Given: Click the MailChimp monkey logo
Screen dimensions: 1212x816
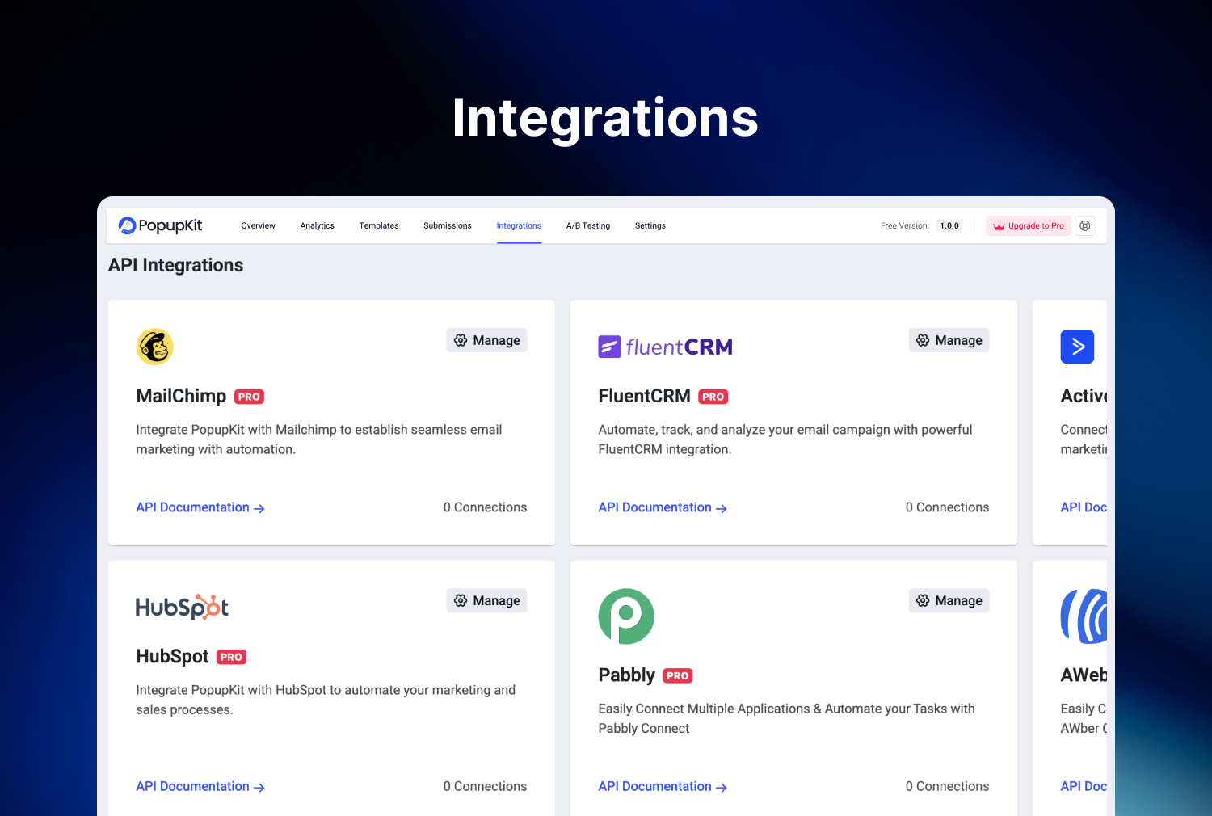Looking at the screenshot, I should [x=154, y=347].
